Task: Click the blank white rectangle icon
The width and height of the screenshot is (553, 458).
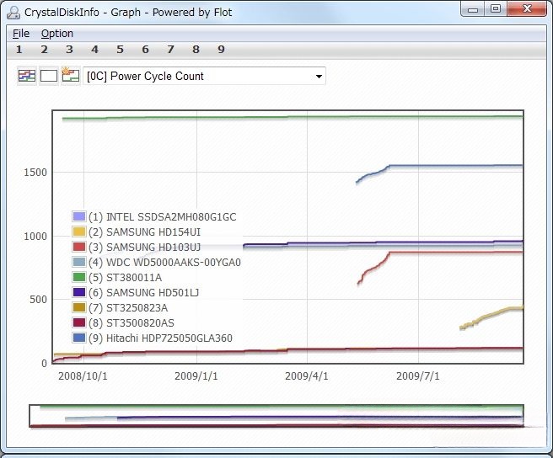Action: tap(49, 76)
